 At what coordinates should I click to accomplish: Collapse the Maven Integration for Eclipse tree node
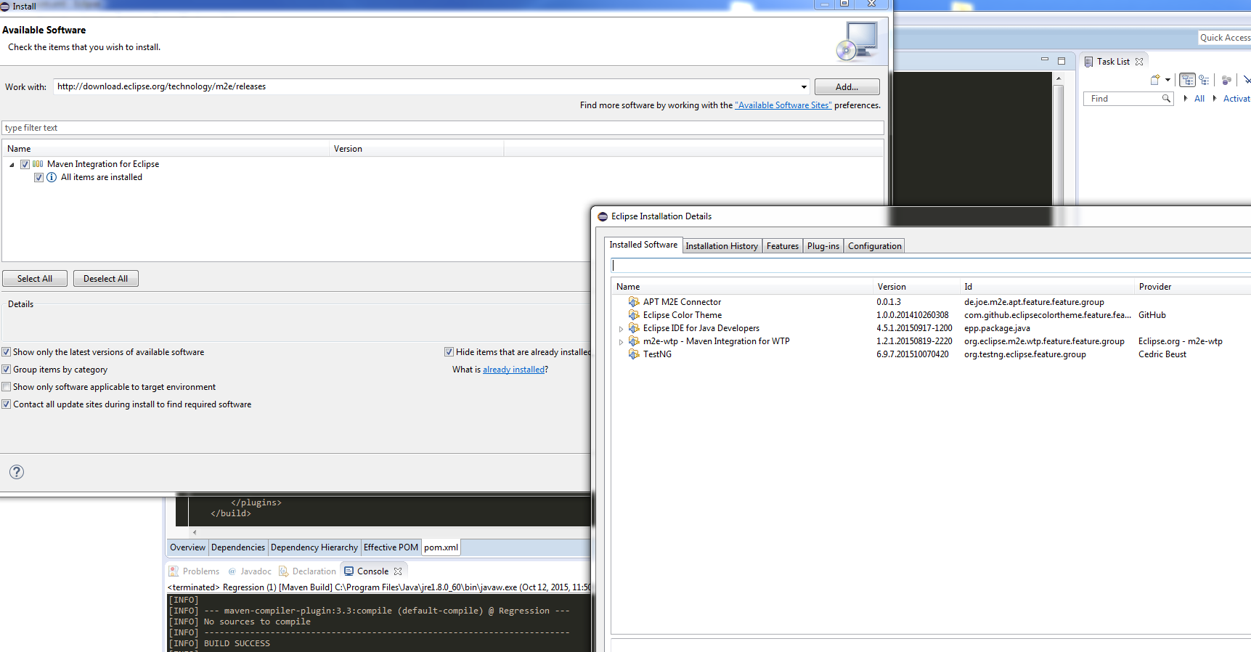point(12,165)
